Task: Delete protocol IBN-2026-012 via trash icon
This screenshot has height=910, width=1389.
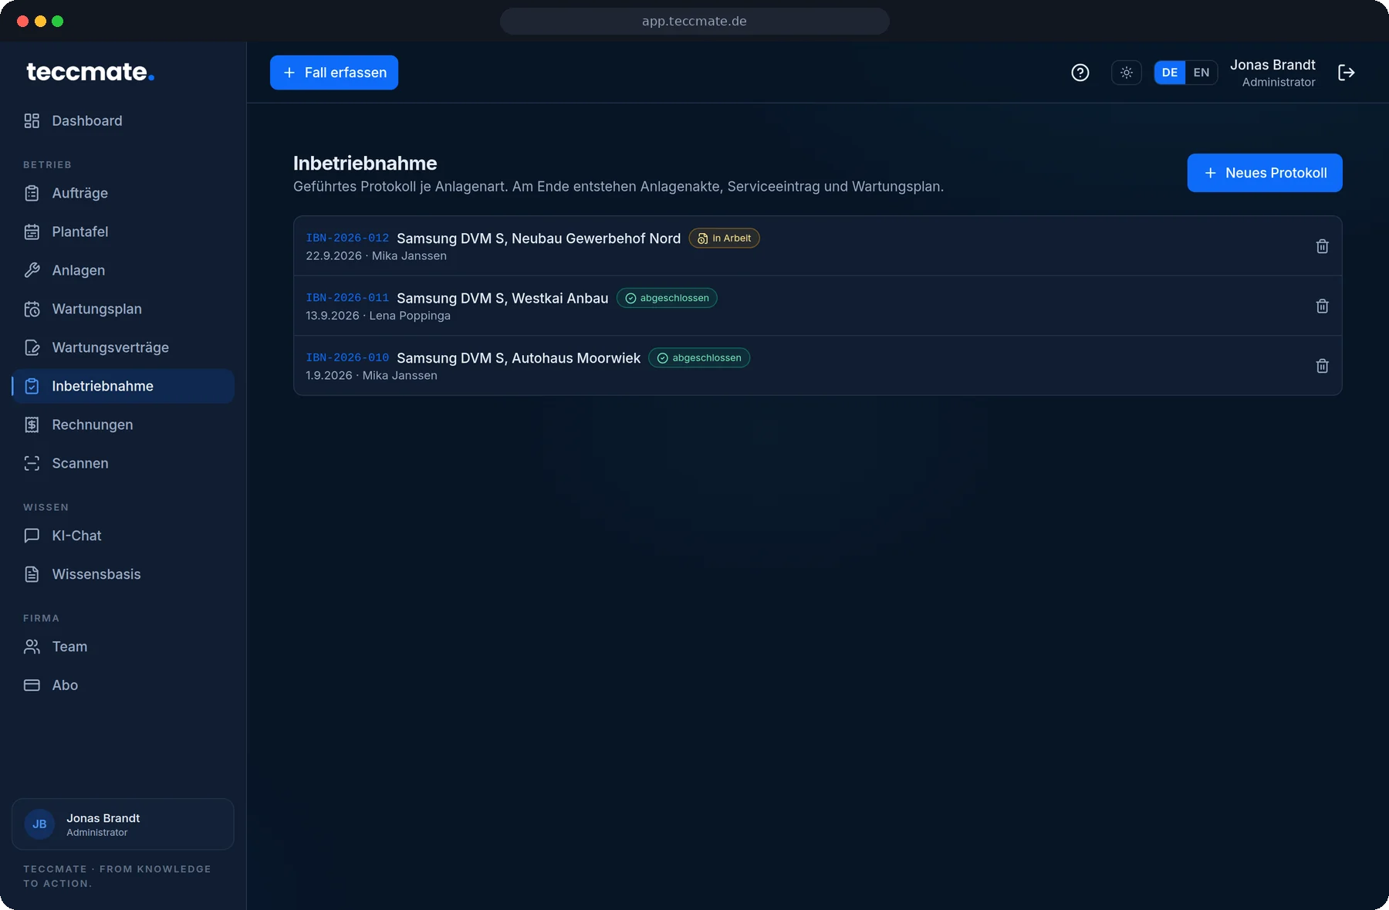Action: click(1322, 246)
